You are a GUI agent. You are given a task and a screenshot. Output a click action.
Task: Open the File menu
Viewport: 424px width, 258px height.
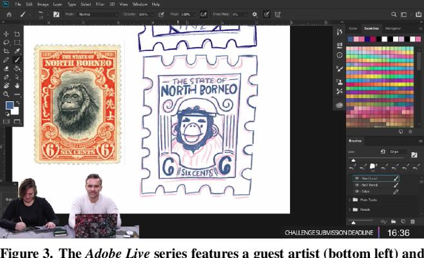coord(18,5)
